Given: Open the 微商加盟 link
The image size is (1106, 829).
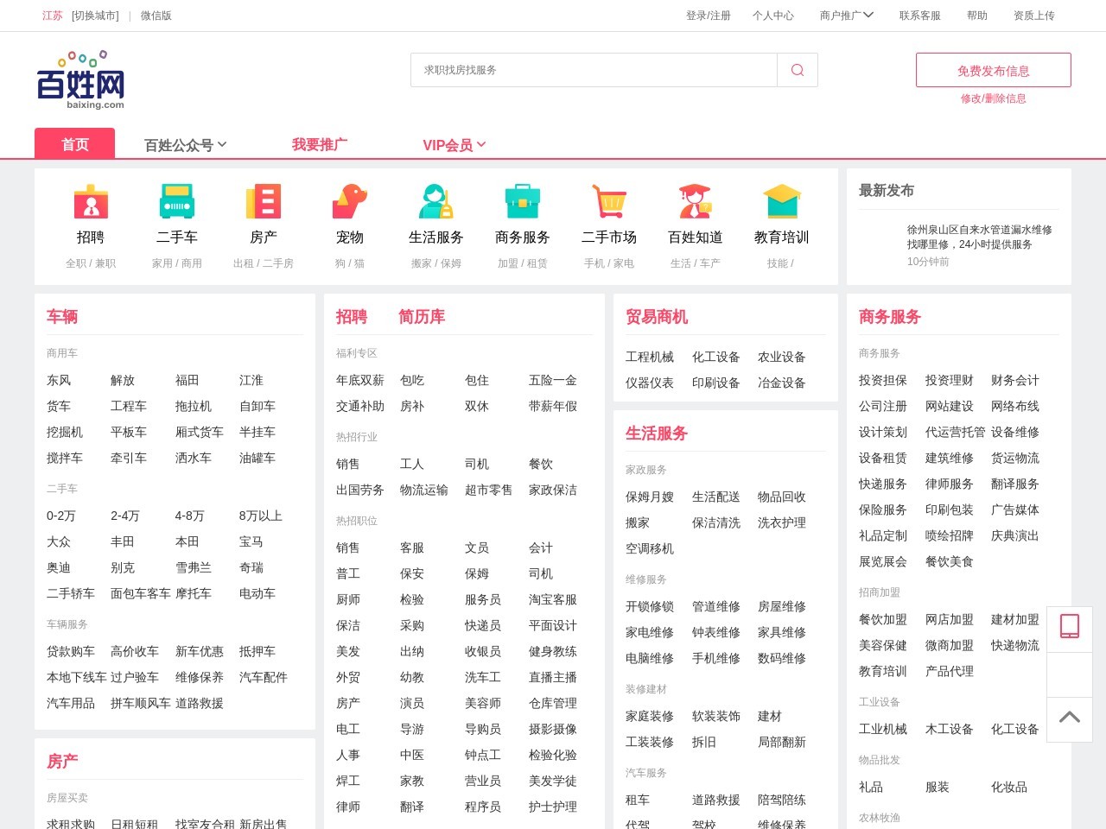Looking at the screenshot, I should click(950, 645).
